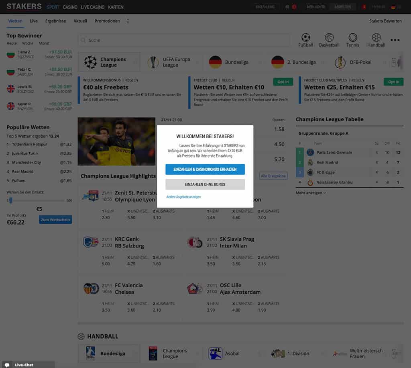Open the Promotionen tab
Image resolution: width=411 pixels, height=368 pixels.
(x=107, y=21)
